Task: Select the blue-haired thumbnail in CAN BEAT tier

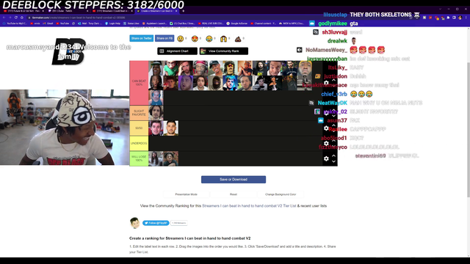Action: (x=230, y=83)
